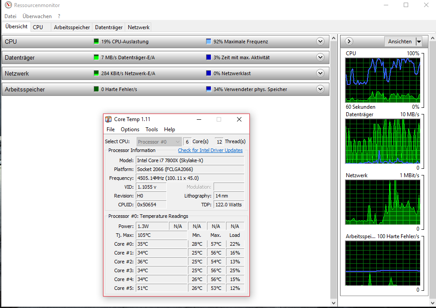This screenshot has height=308, width=436.
Task: Open the Überwachen menu
Action: pyautogui.click(x=37, y=16)
